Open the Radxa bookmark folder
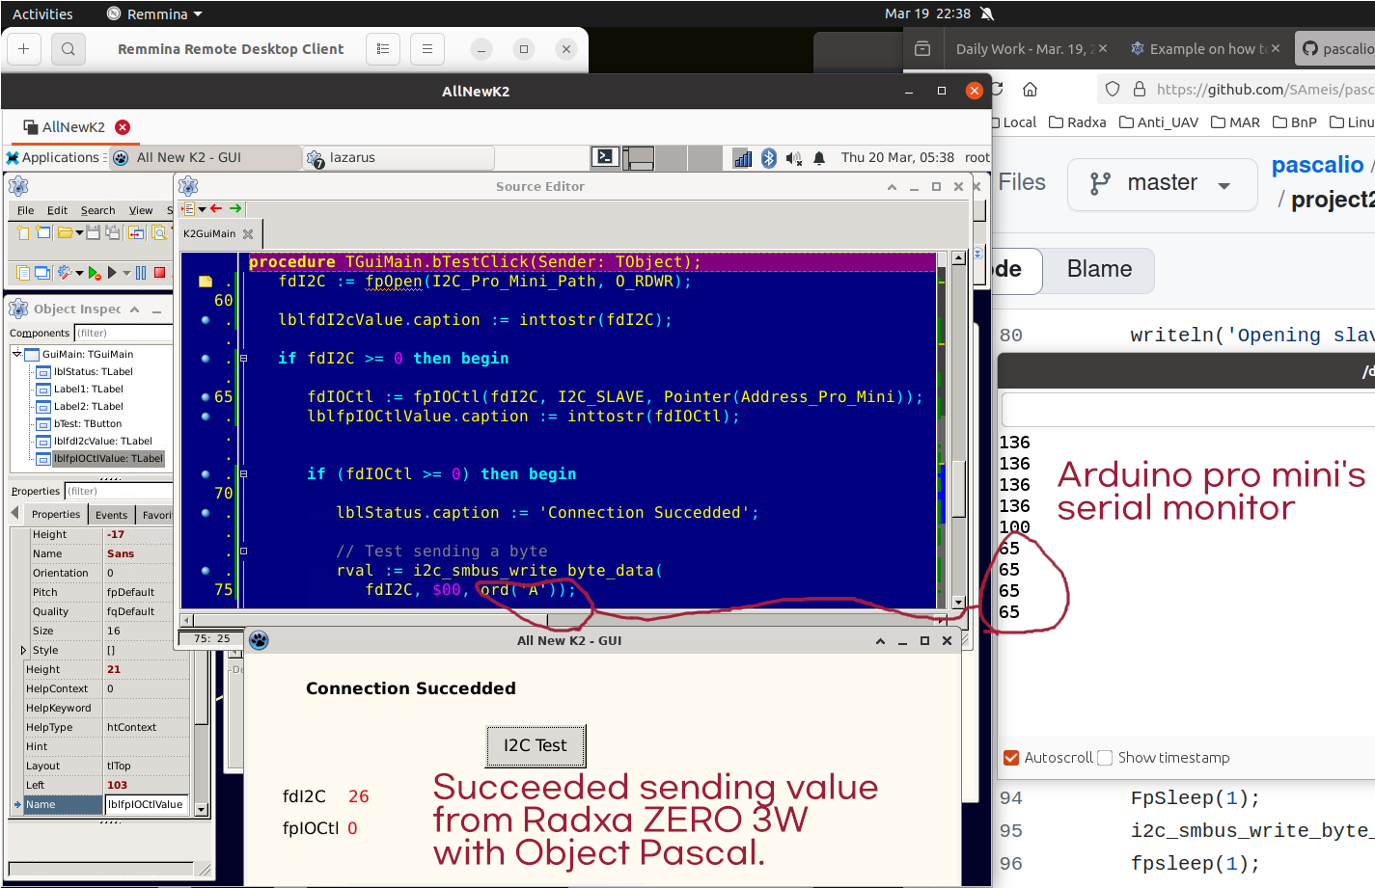The height and width of the screenshot is (888, 1375). (1078, 122)
